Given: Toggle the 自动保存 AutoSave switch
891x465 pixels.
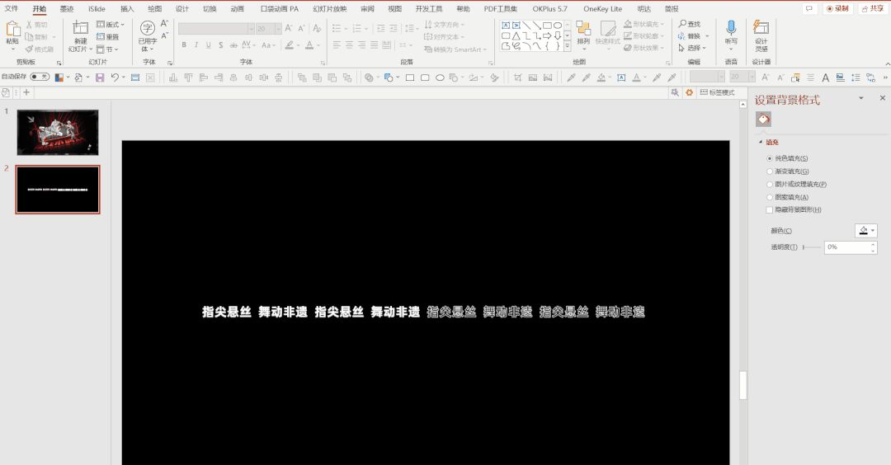Looking at the screenshot, I should click(x=40, y=77).
